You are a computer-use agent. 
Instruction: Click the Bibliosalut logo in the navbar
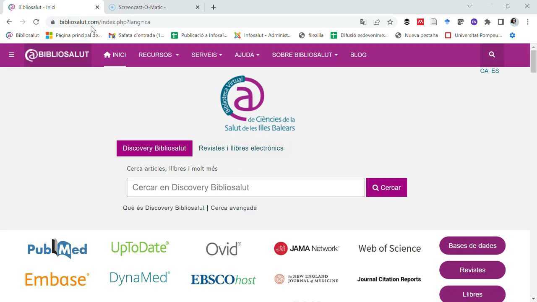pos(57,55)
